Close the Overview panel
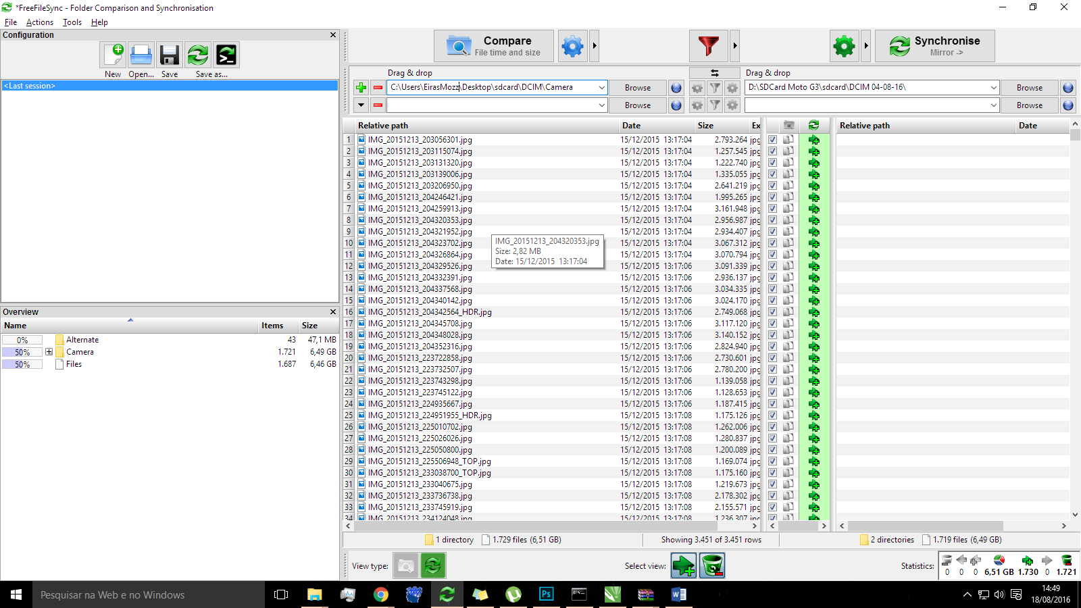Viewport: 1081px width, 608px height. (x=332, y=312)
